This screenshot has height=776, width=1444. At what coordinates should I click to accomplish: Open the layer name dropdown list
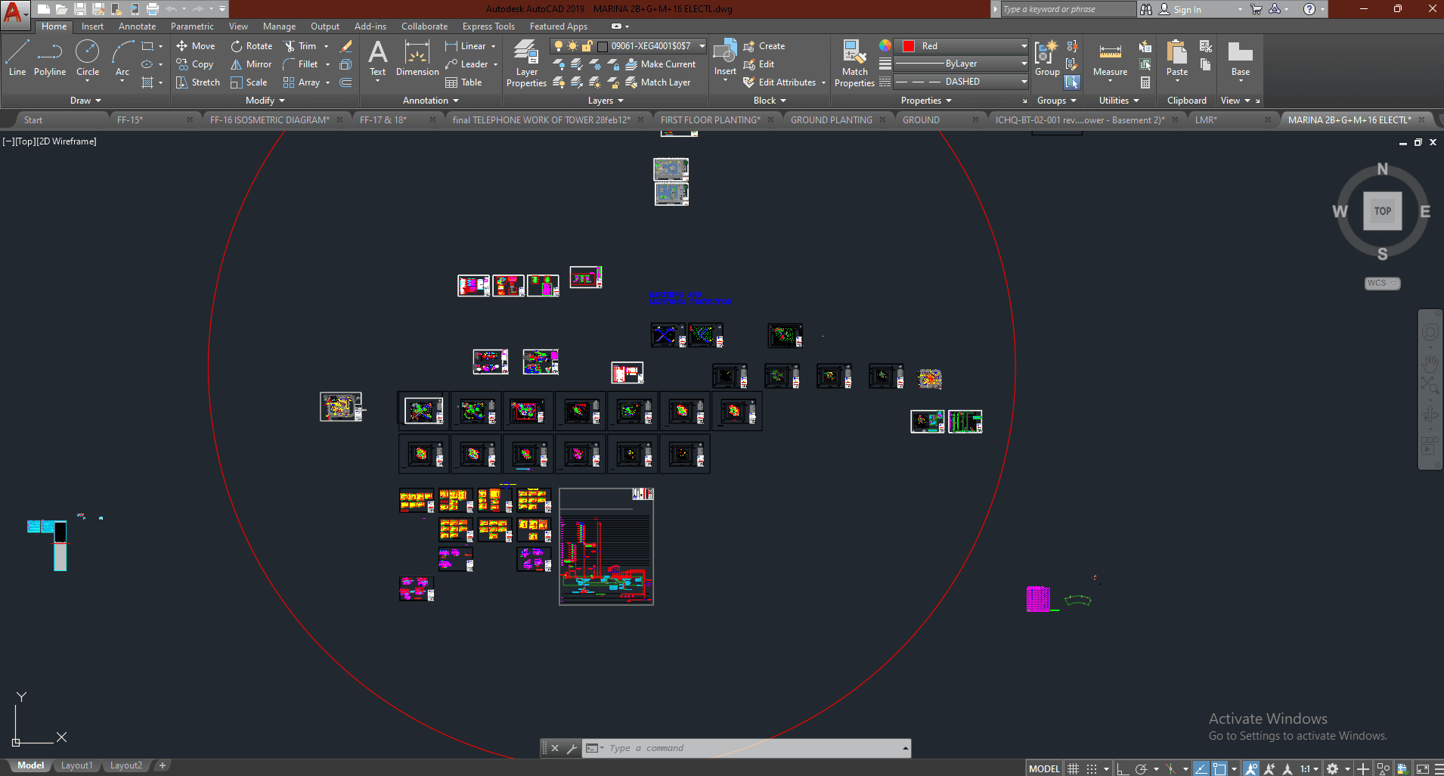pyautogui.click(x=702, y=46)
